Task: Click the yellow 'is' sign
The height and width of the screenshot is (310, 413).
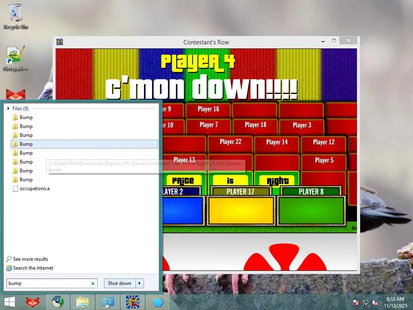Action: [230, 180]
